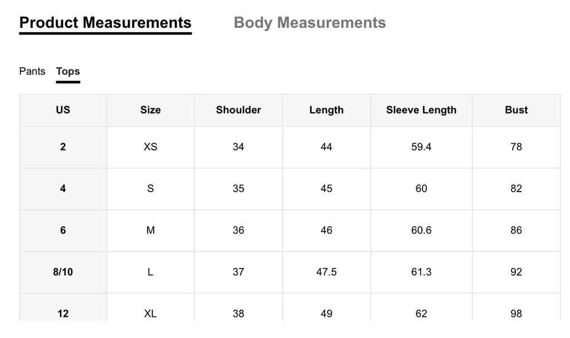This screenshot has width=570, height=338.
Task: Click the Size column header
Action: (150, 110)
